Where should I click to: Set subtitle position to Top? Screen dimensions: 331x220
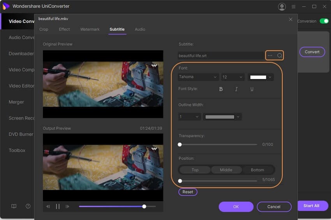pos(195,170)
